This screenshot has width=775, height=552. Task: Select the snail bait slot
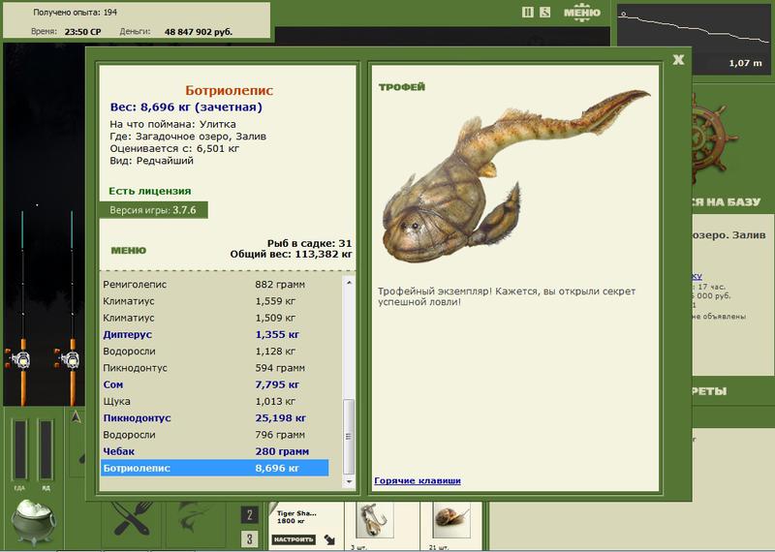451,520
